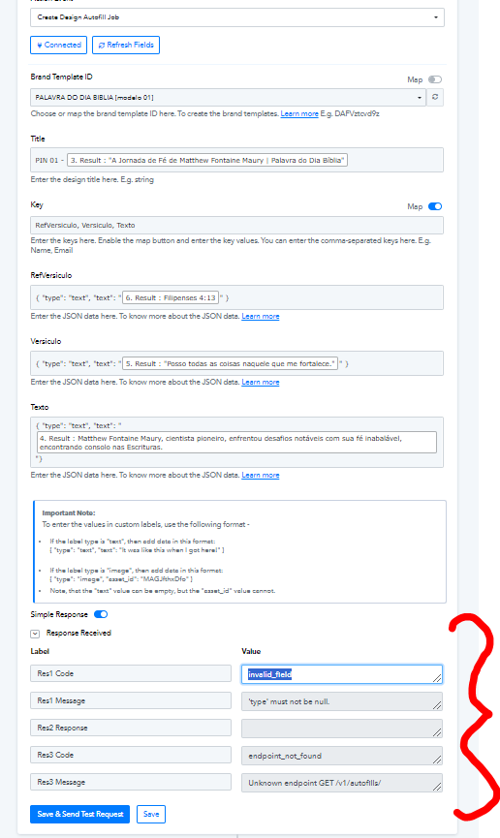This screenshot has height=838, width=500.
Task: Click the Refresh Fields button
Action: (x=126, y=45)
